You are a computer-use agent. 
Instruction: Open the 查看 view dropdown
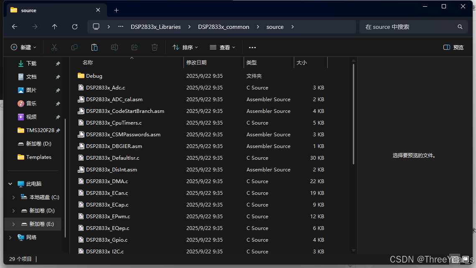(x=222, y=47)
